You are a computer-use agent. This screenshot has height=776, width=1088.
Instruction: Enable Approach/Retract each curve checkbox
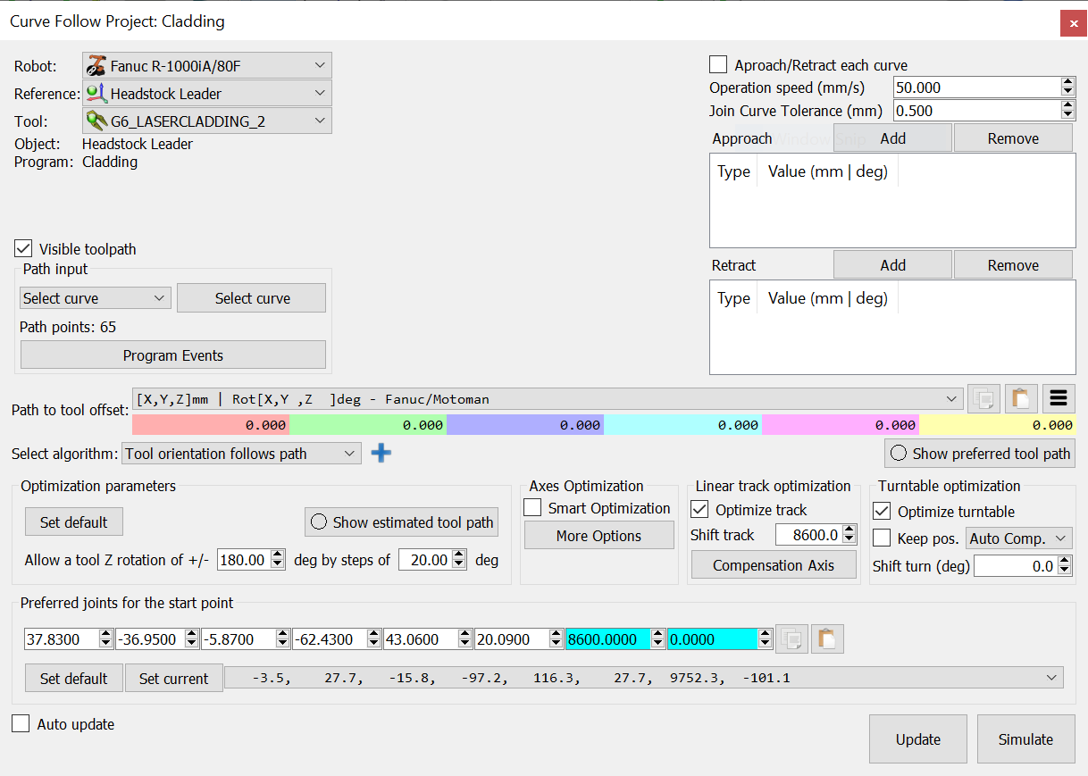pyautogui.click(x=718, y=65)
